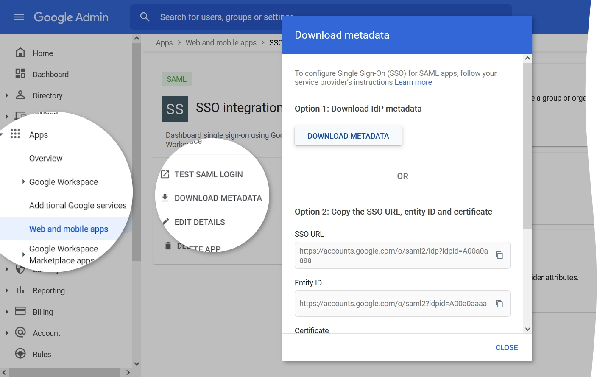Click TEST SAML LOGIN action
The height and width of the screenshot is (377, 597).
[209, 174]
